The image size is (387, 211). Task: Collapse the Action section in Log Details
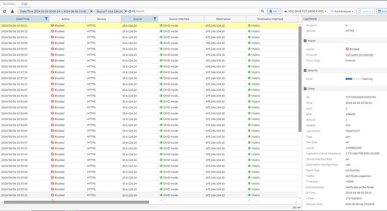pos(305,41)
